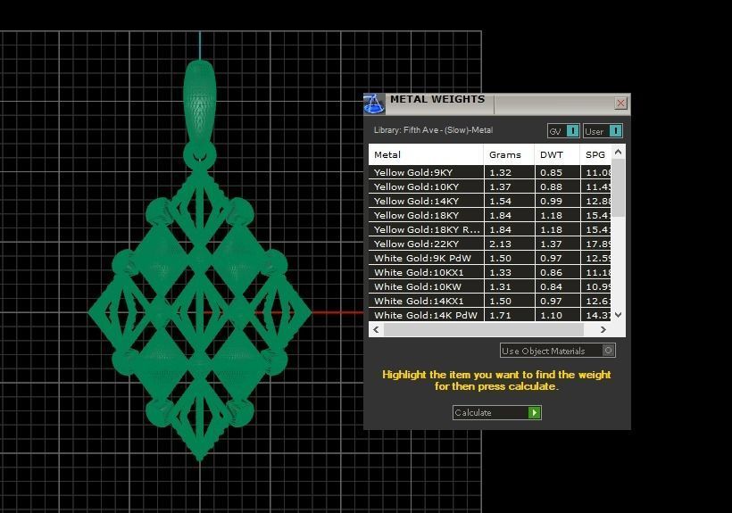Click the horizontal scrollbar thumb
The height and width of the screenshot is (513, 732).
pyautogui.click(x=484, y=330)
